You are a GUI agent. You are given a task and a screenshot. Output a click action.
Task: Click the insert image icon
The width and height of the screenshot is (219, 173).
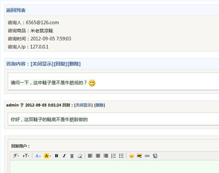tap(139, 156)
